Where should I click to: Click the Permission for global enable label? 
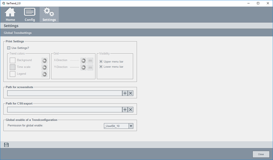pyautogui.click(x=25, y=125)
